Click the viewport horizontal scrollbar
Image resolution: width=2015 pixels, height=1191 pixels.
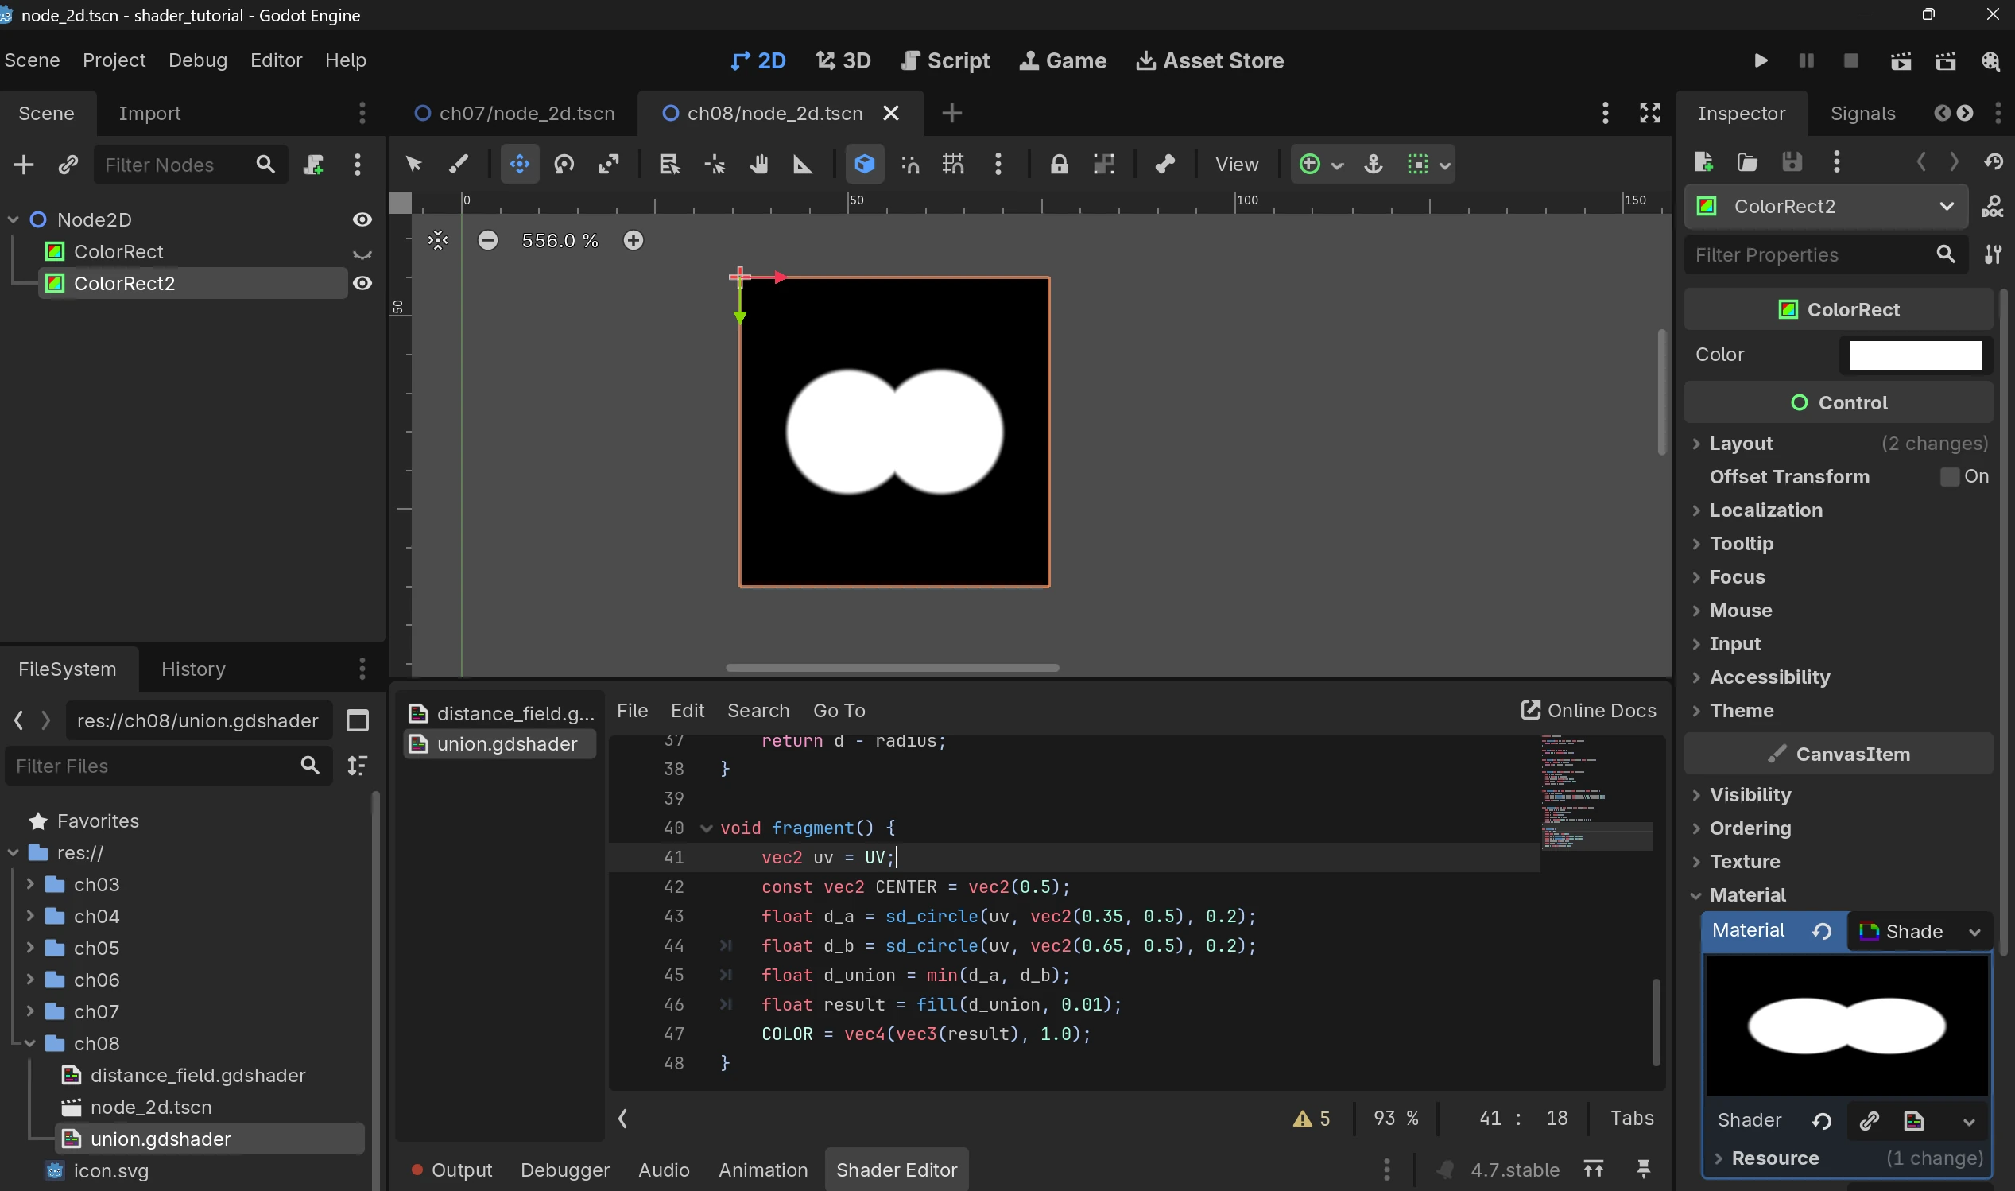[x=892, y=668]
